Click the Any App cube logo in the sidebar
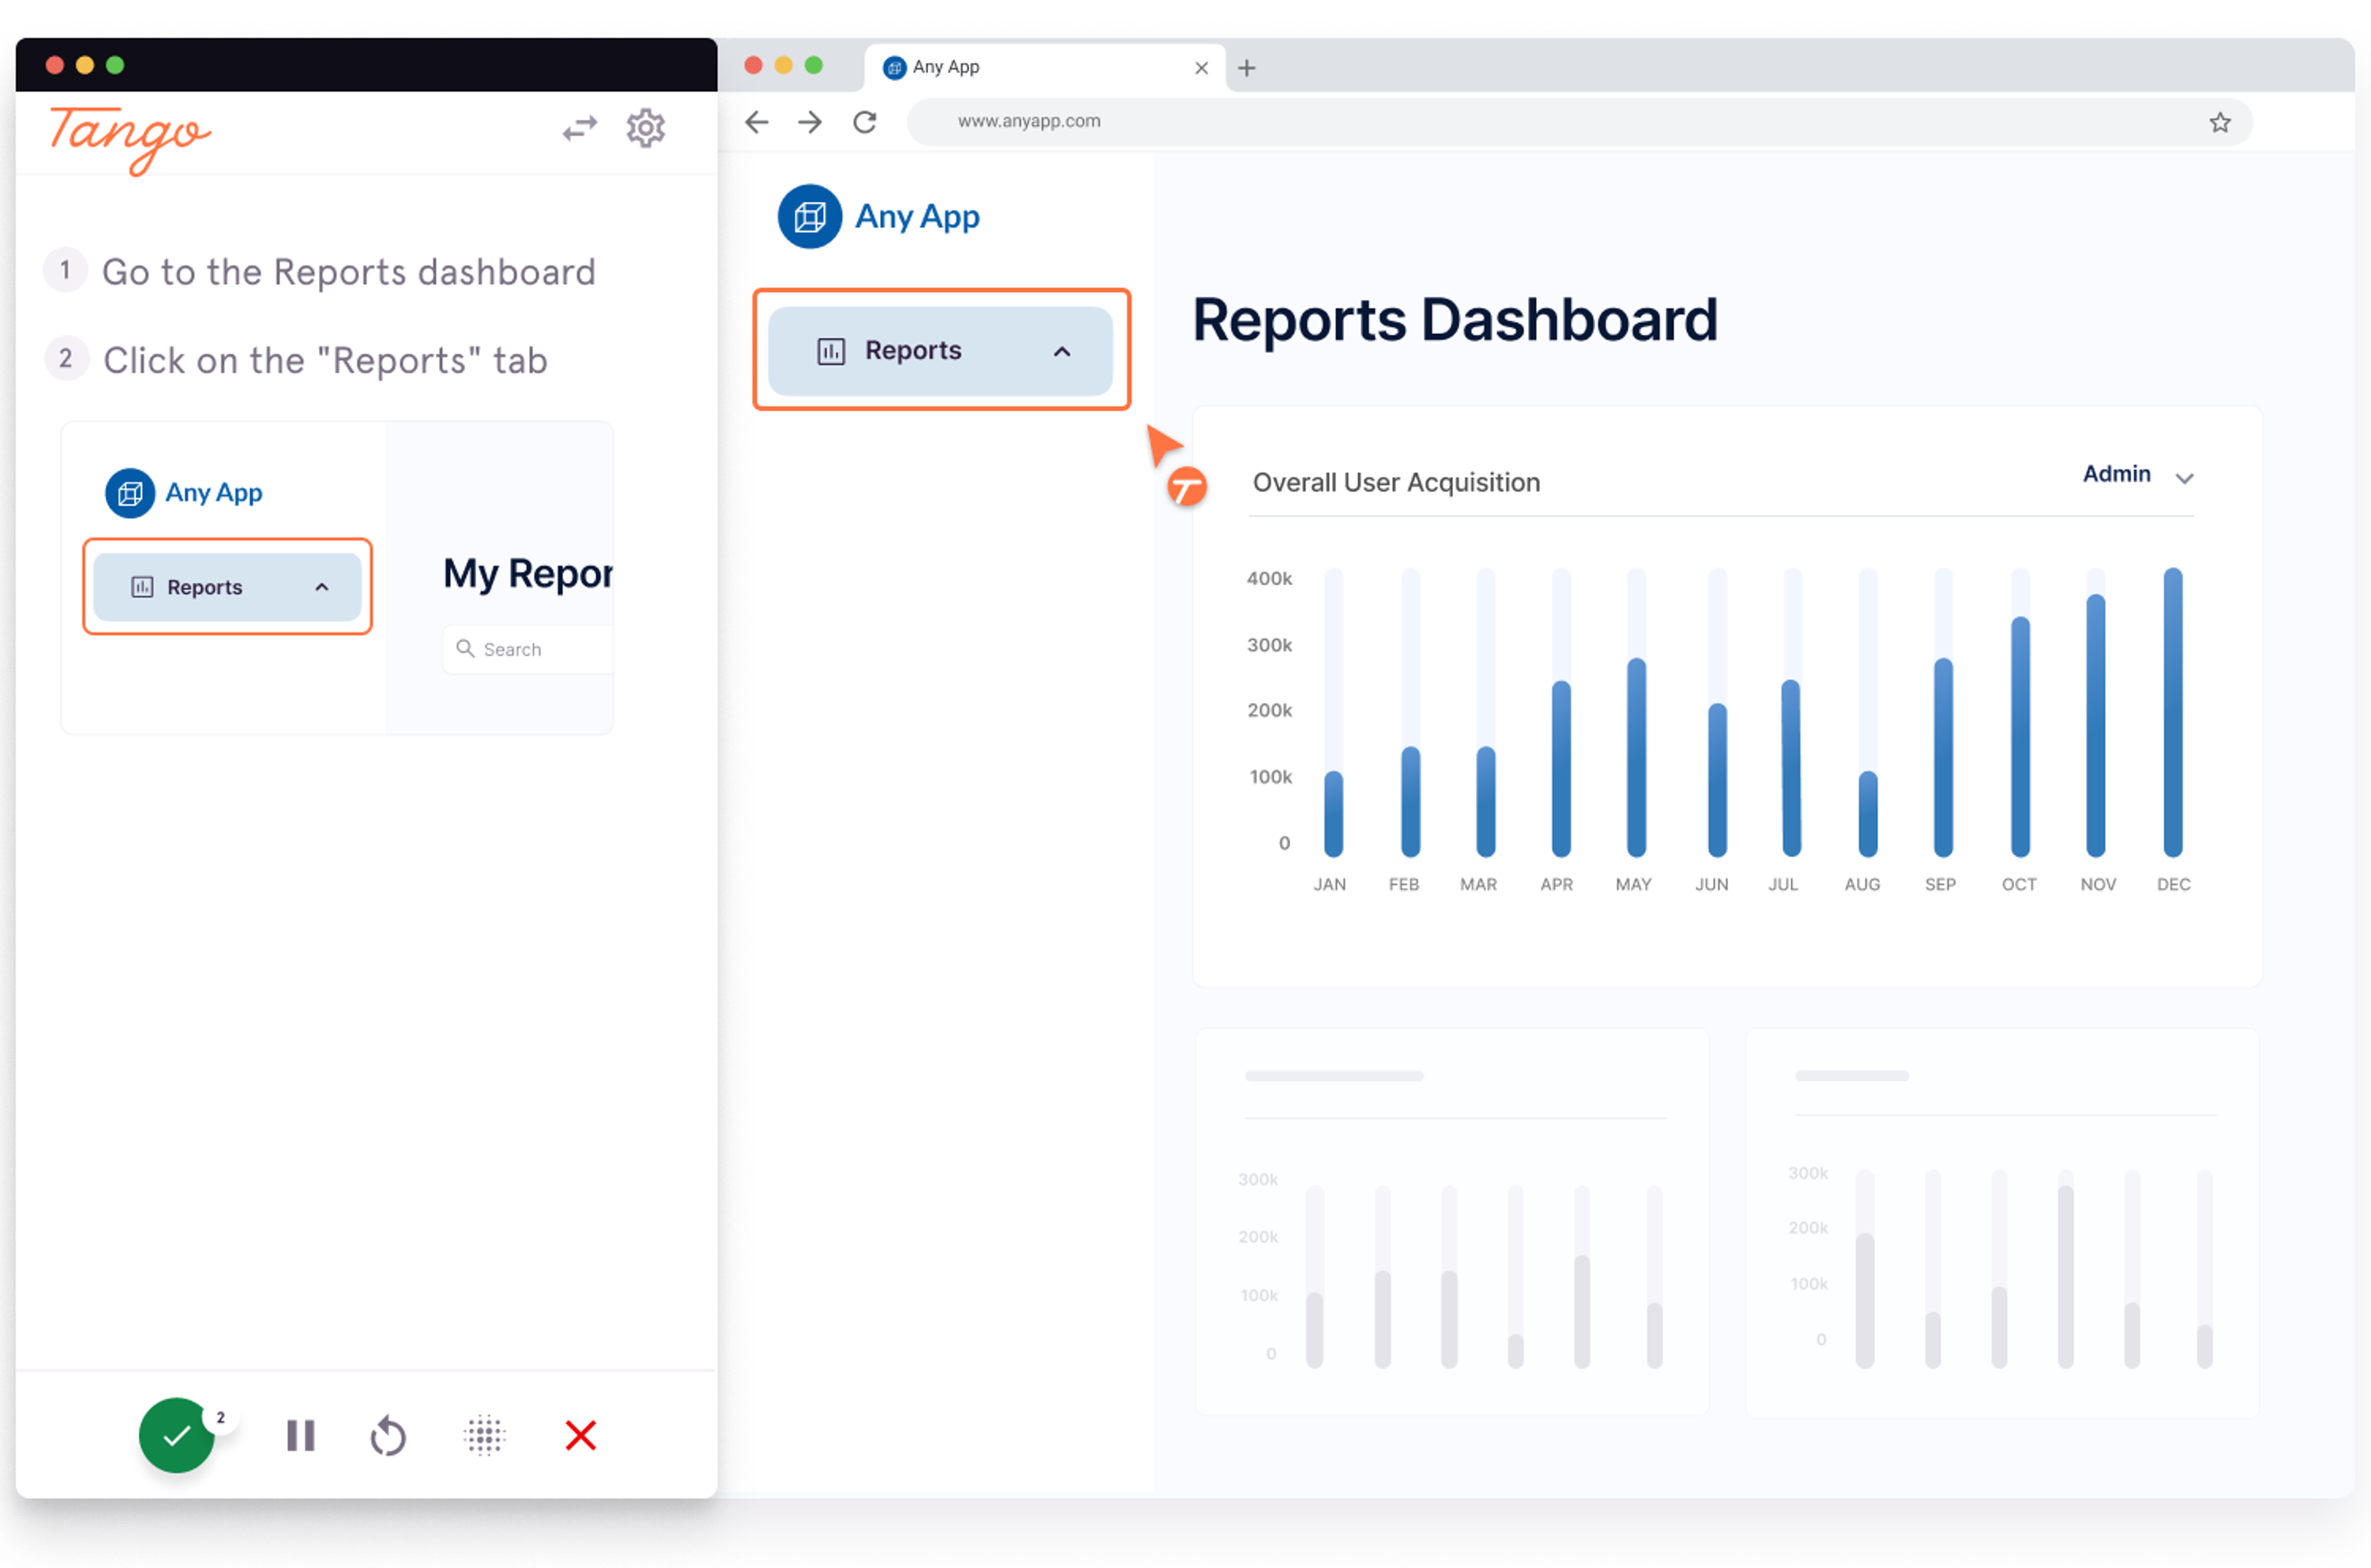The image size is (2371, 1568). pyautogui.click(x=810, y=216)
